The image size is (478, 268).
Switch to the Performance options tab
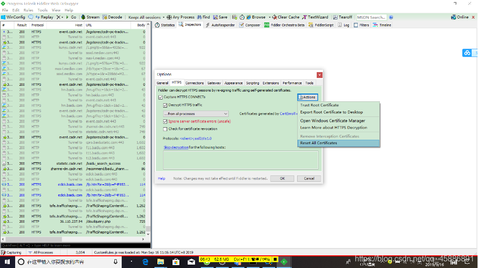[x=292, y=83]
